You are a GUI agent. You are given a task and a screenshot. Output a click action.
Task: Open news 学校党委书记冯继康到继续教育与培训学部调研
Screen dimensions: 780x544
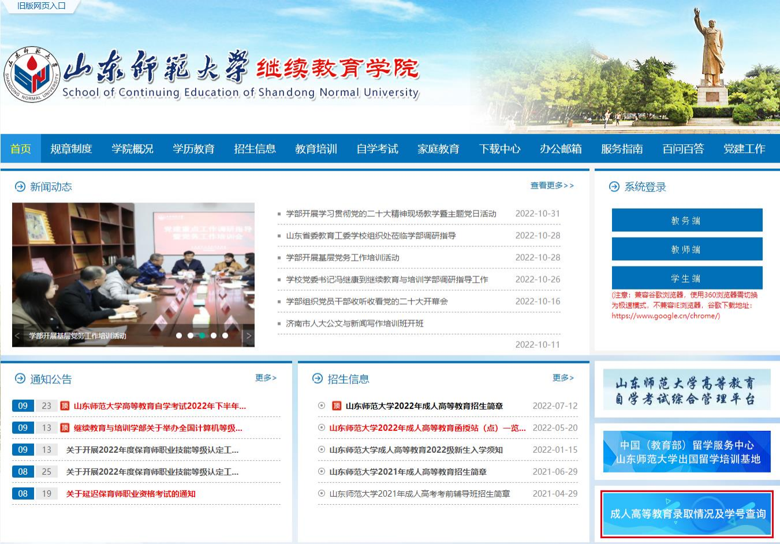[387, 279]
